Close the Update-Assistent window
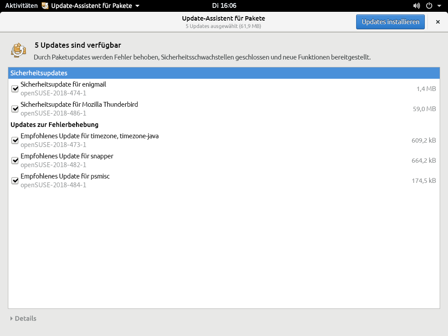 coord(437,22)
